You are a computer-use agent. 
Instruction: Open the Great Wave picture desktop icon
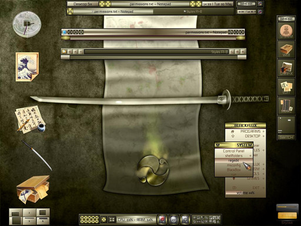(27, 67)
